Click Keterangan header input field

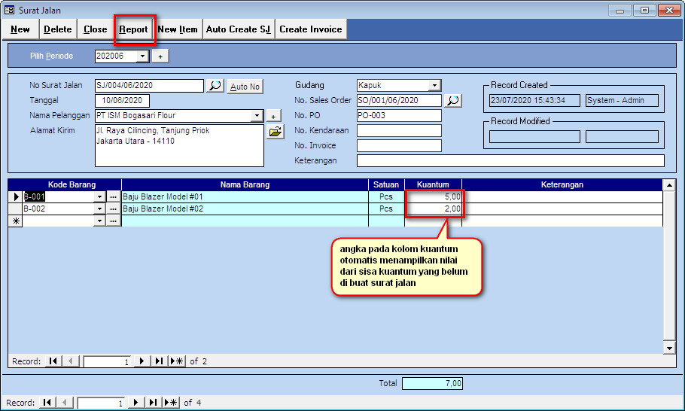pos(510,161)
